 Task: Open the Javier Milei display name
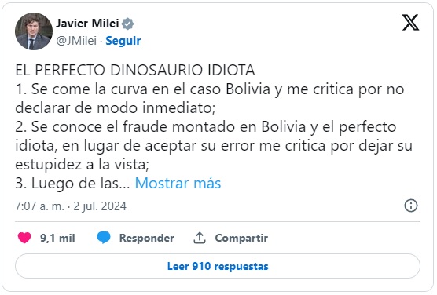(x=87, y=24)
